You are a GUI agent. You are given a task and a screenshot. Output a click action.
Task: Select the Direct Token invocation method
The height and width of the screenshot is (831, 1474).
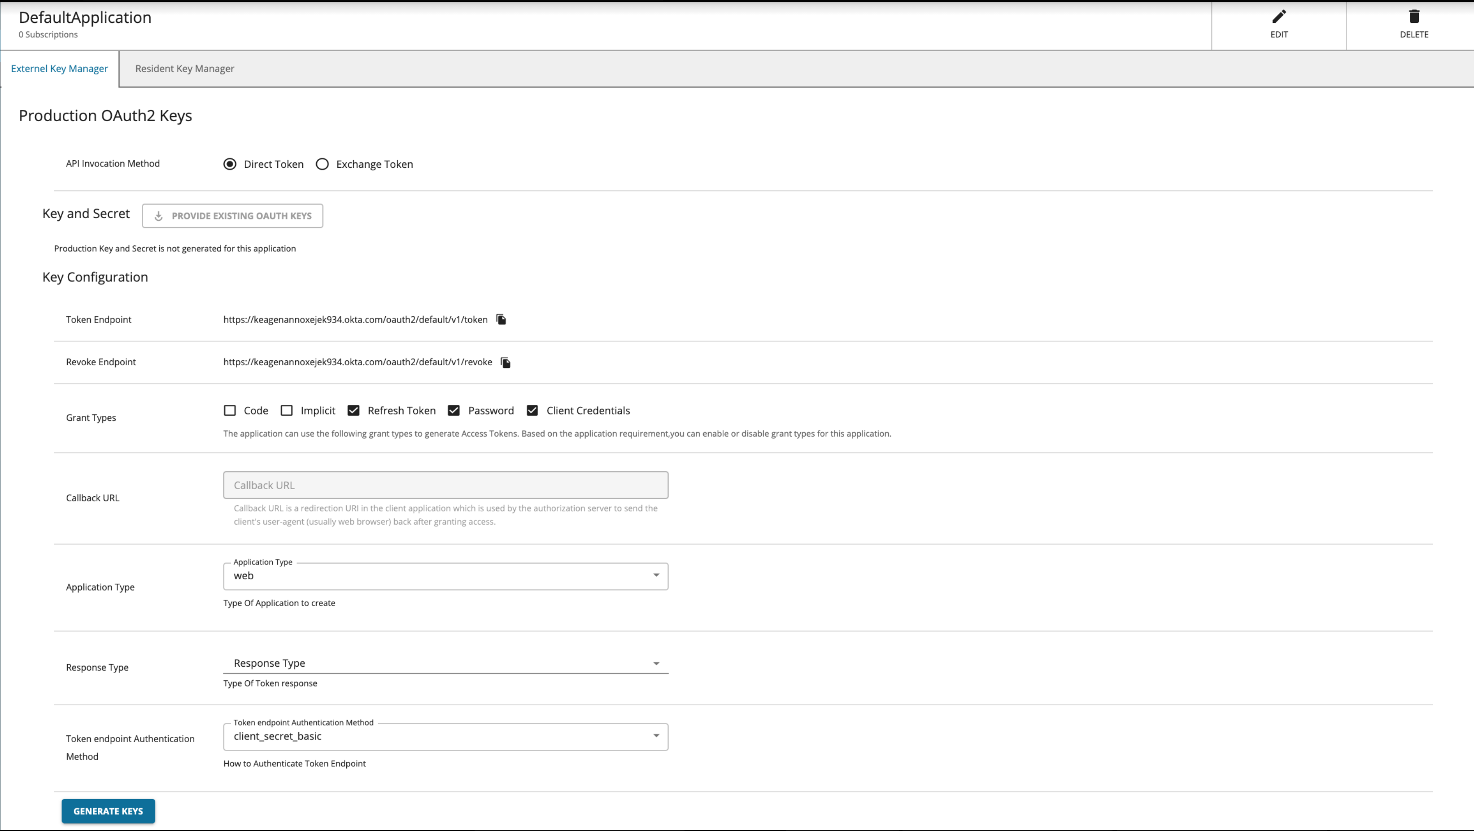click(x=230, y=164)
